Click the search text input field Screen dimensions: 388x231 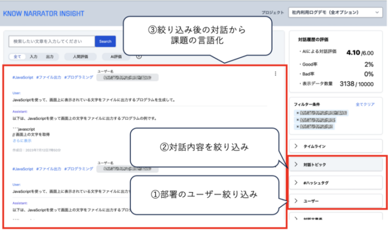[x=52, y=41]
